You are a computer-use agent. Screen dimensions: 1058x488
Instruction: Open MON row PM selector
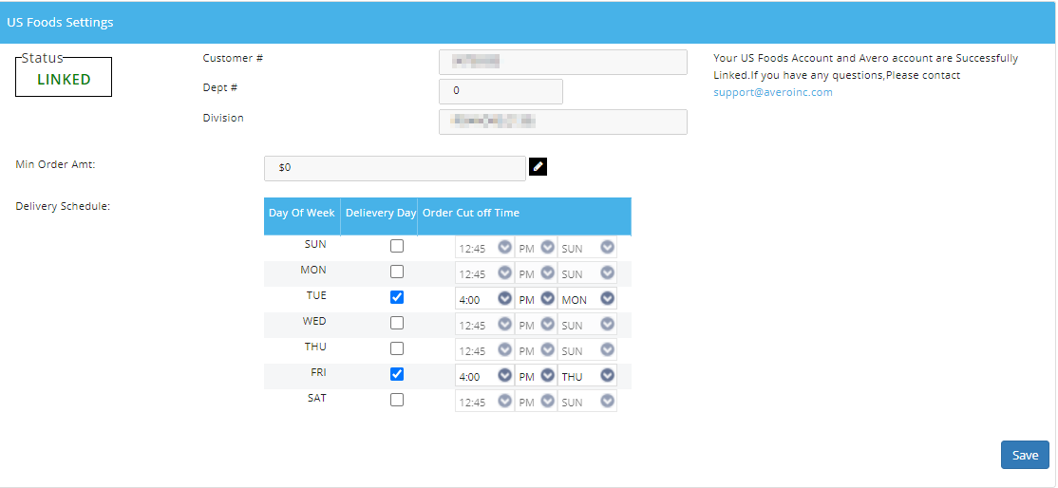[536, 273]
